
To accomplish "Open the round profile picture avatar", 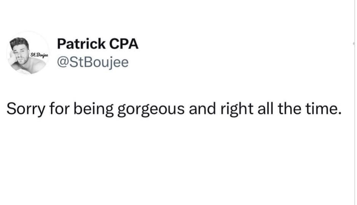I will pos(28,53).
